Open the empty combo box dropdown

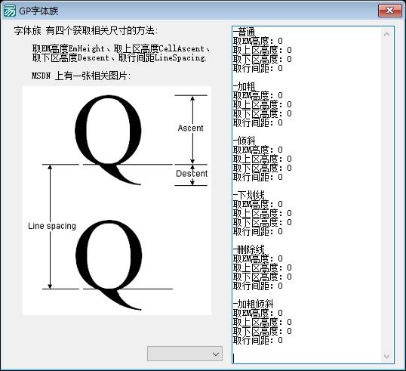[185, 354]
